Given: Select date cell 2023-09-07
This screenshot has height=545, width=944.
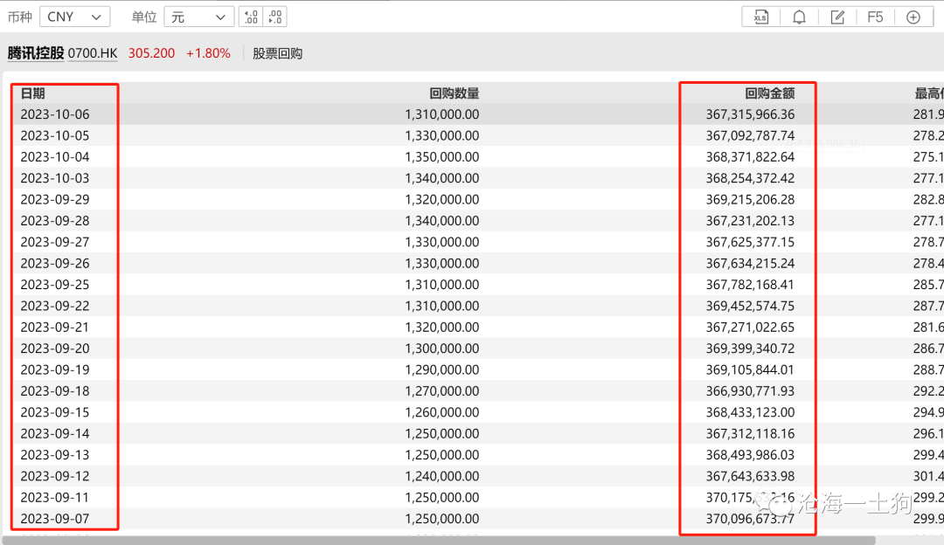Looking at the screenshot, I should tap(55, 519).
